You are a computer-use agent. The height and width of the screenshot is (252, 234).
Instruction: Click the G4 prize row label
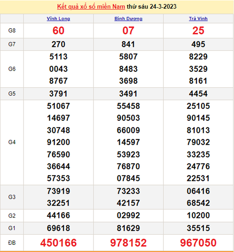coord(12,142)
